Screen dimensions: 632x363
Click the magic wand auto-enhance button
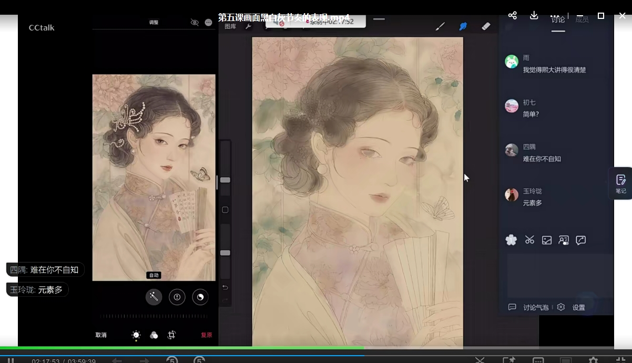pyautogui.click(x=154, y=297)
